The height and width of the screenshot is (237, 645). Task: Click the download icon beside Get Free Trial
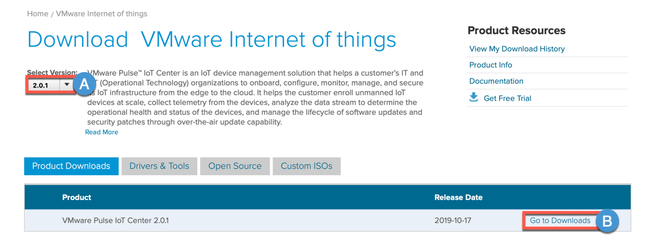pyautogui.click(x=474, y=97)
